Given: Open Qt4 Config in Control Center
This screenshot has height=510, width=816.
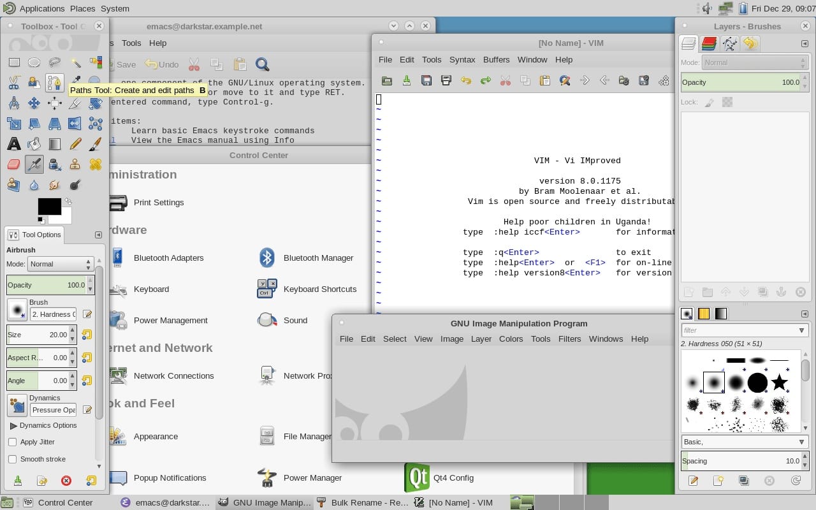Looking at the screenshot, I should point(439,477).
